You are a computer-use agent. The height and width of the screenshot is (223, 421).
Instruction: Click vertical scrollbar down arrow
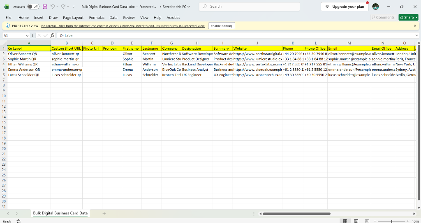(419, 207)
